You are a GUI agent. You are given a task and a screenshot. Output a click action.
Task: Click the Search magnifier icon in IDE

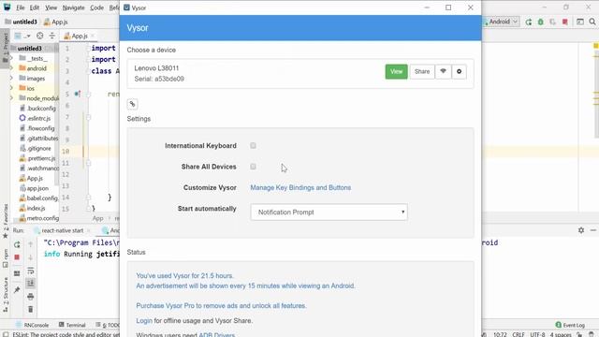(592, 22)
